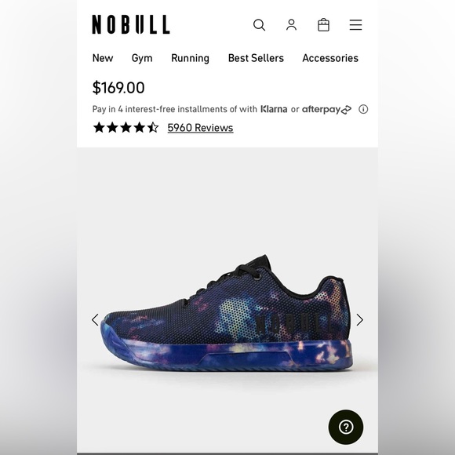455x455 pixels.
Task: Open the account profile icon
Action: [291, 25]
